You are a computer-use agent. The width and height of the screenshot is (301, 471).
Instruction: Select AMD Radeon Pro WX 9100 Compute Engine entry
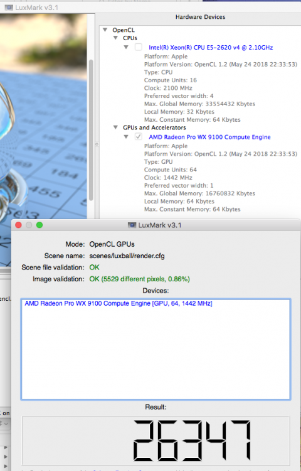tap(209, 137)
